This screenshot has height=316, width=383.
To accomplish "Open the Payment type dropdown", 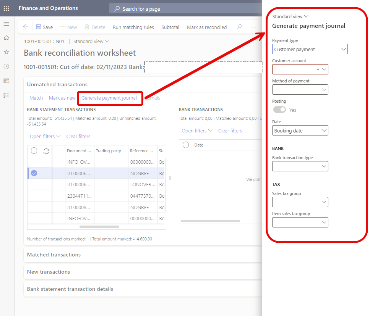I will [310, 49].
